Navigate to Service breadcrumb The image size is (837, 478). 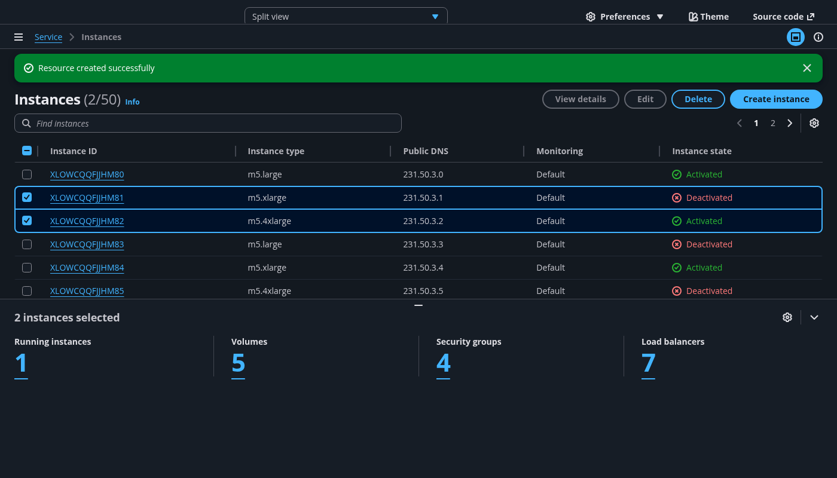48,37
